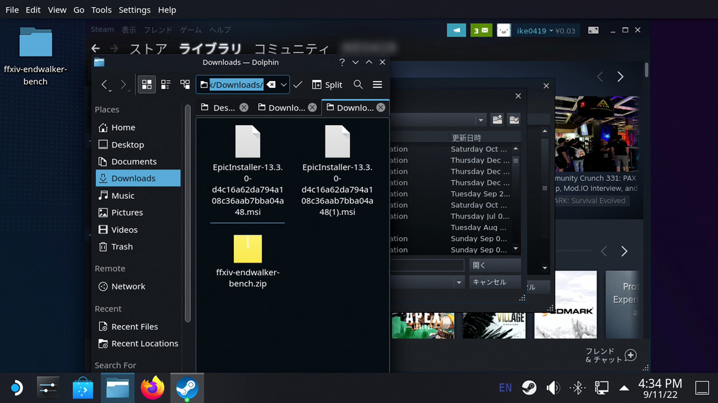Open the Settings menu in the menu bar

pyautogui.click(x=135, y=10)
